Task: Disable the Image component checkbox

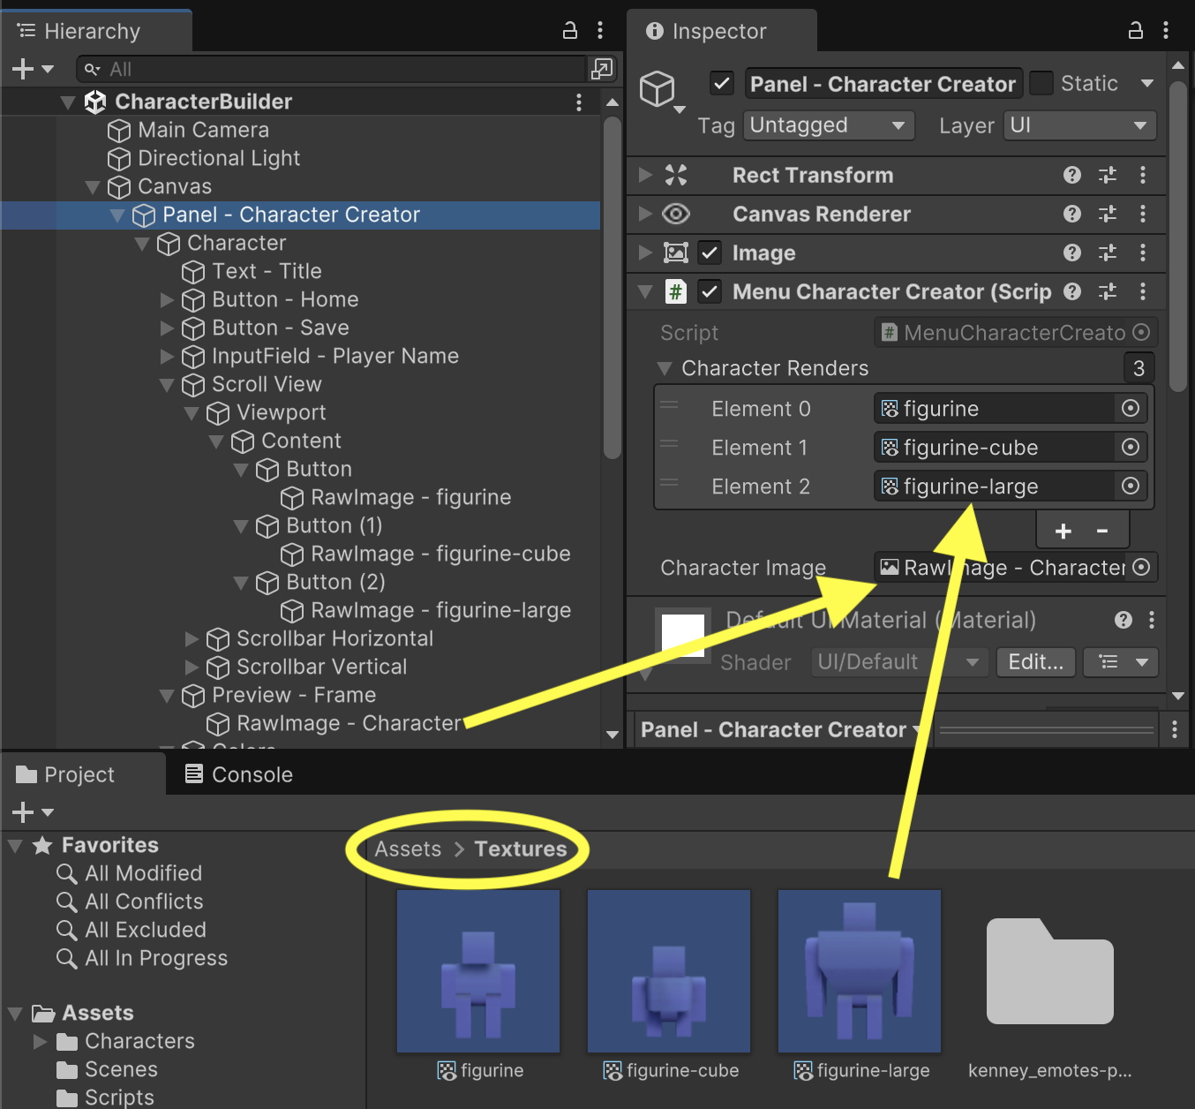Action: coord(710,253)
